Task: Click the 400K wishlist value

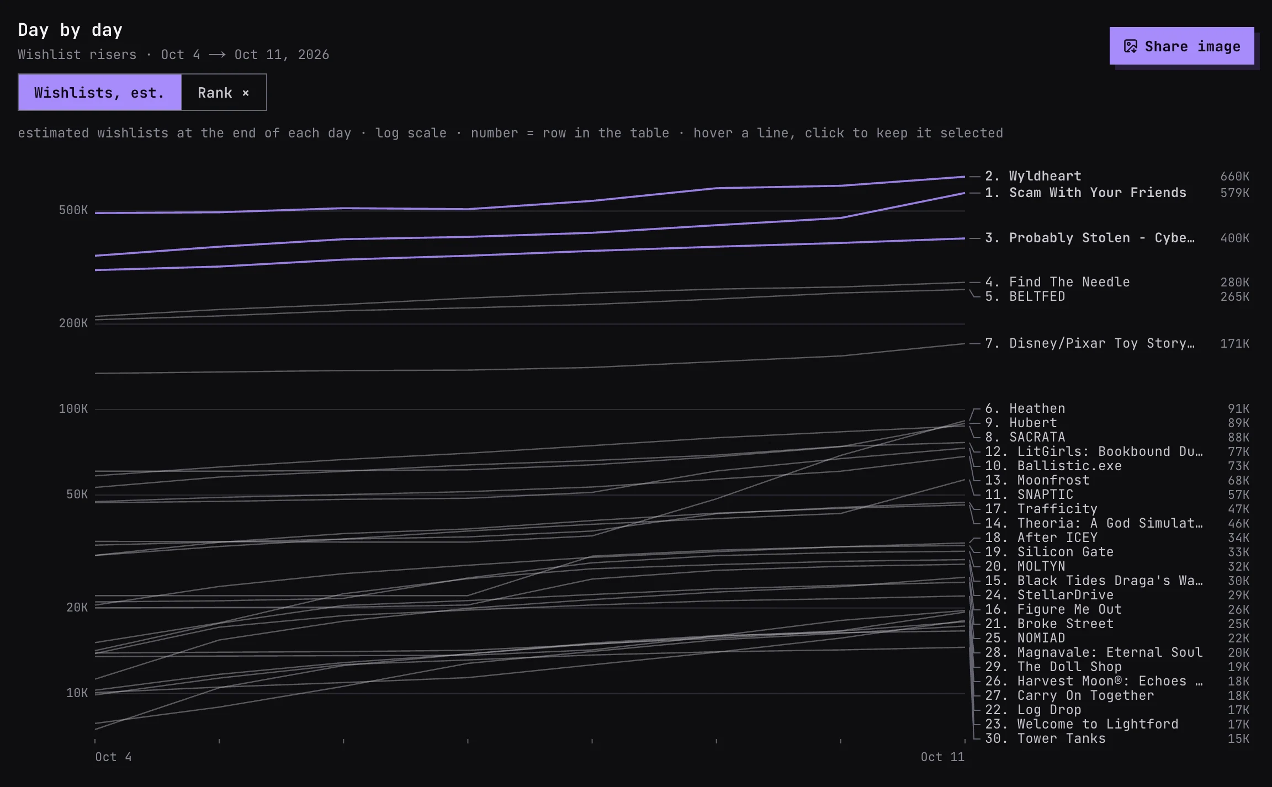Action: pos(1234,238)
